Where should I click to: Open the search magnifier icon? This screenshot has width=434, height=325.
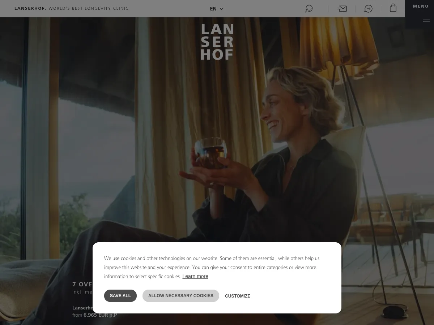pyautogui.click(x=309, y=9)
